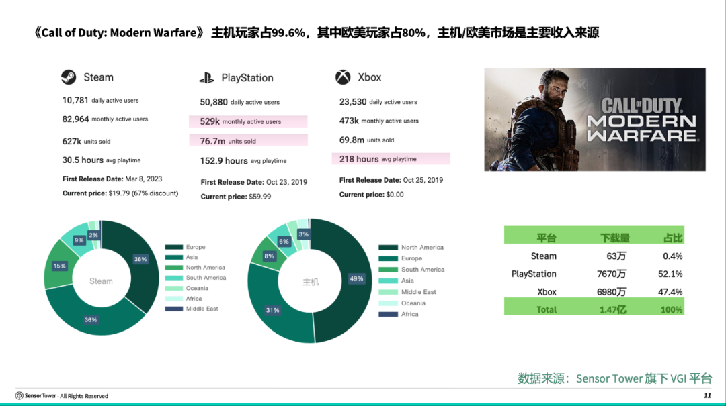Image resolution: width=726 pixels, height=406 pixels.
Task: Click the PlayStation logo icon
Action: pos(206,78)
